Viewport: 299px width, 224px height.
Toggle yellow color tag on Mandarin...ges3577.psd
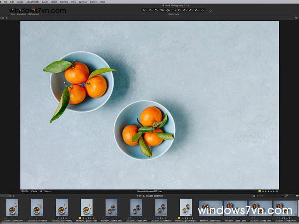tap(80, 218)
